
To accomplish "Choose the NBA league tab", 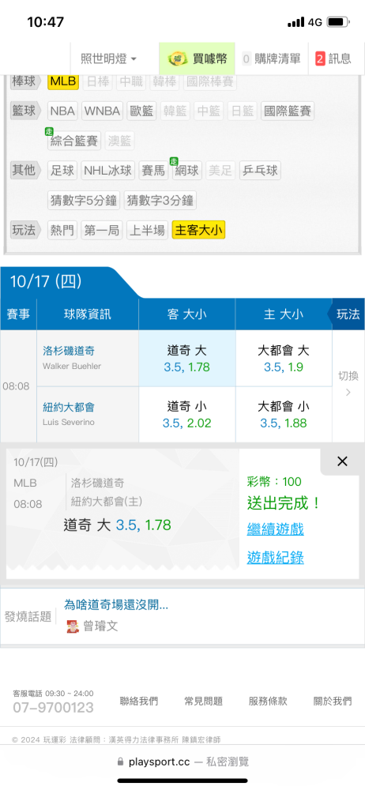I will point(63,111).
